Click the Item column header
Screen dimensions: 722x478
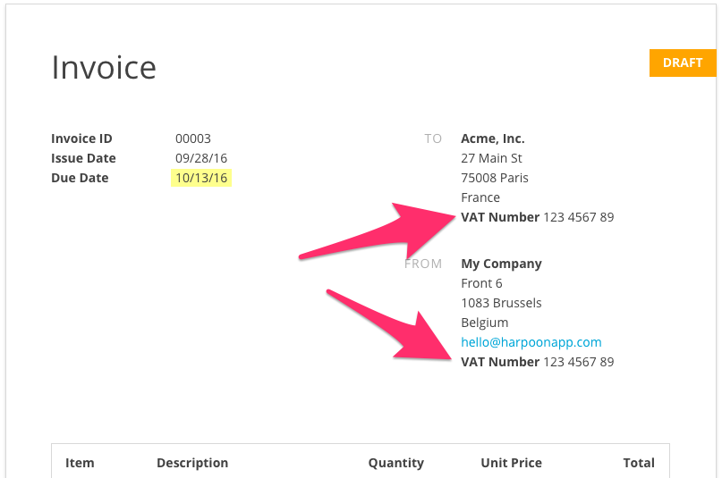(80, 463)
